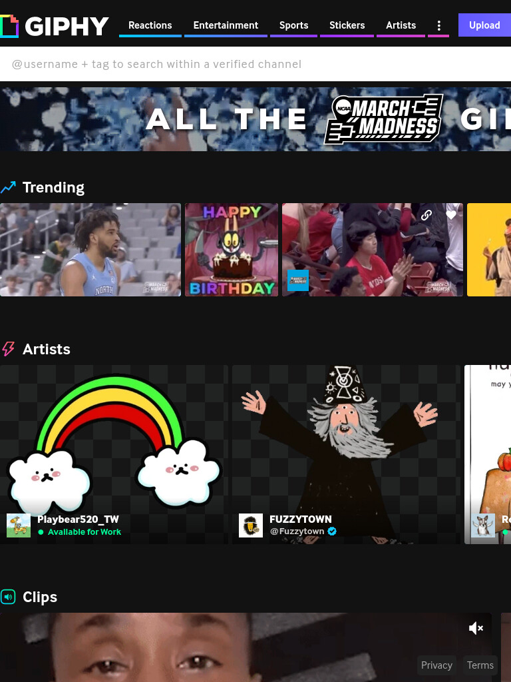Open FUZZYTOWN profile avatar
Screen dimensions: 511x682
tap(251, 525)
